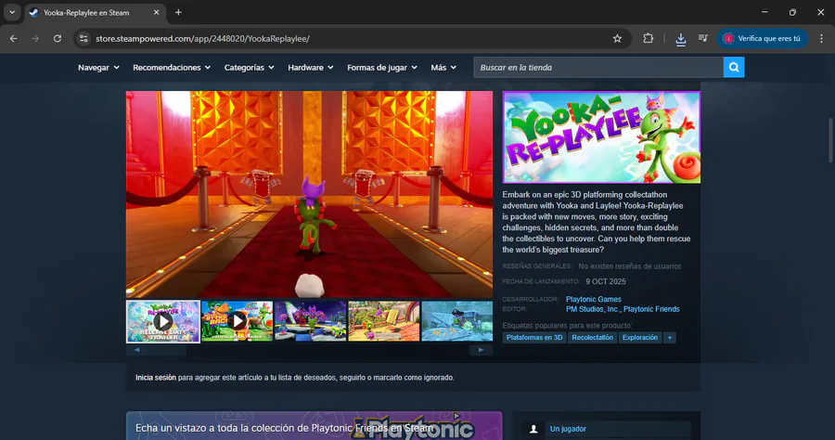Open the Playtonic Games developer link

pos(593,300)
